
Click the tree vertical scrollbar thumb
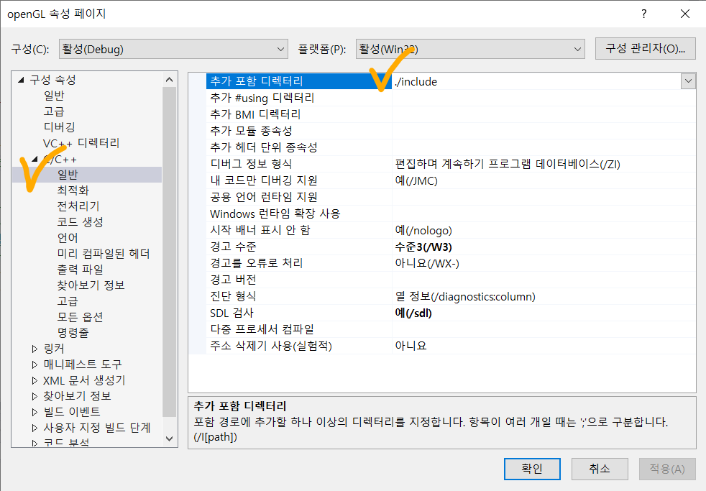tap(169, 252)
